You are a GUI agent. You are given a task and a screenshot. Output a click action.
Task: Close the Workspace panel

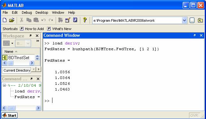(x=37, y=36)
